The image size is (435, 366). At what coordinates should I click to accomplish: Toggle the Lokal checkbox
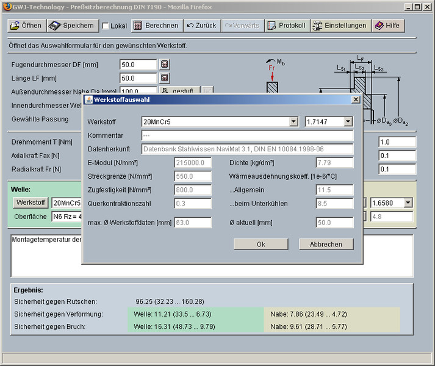point(106,26)
